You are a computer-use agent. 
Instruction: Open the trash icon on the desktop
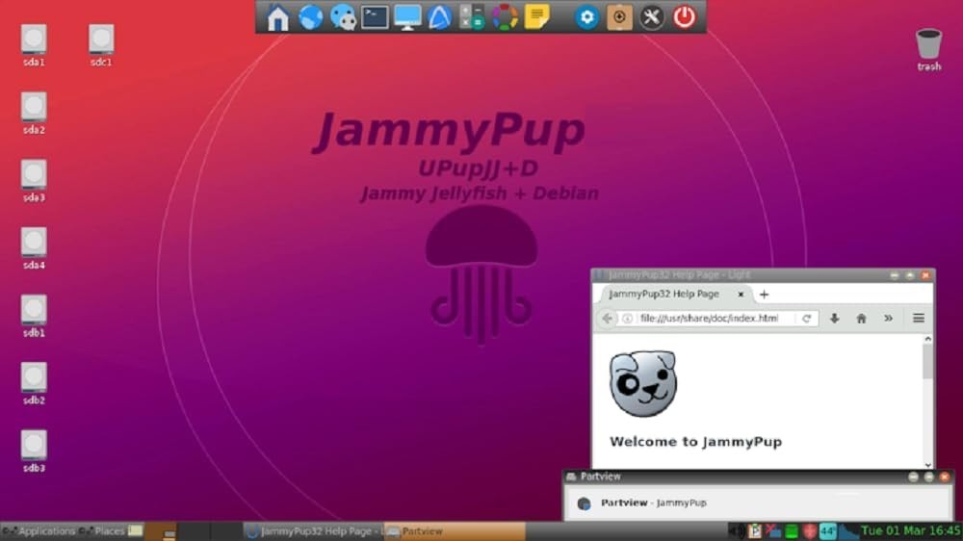(x=928, y=44)
